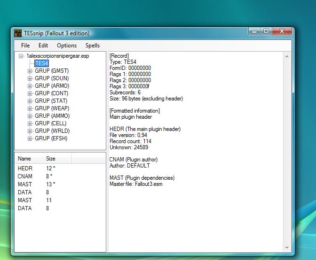Select GRUP (AMMO) tree label
The height and width of the screenshot is (260, 316).
52,116
